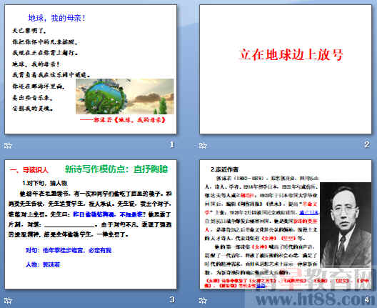
Task: Click animation star icon under slide 3
Action: pyautogui.click(x=8, y=300)
